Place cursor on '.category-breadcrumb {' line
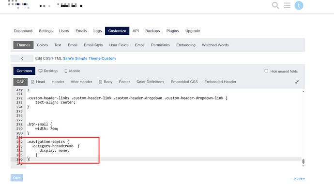334x184 pixels. pyautogui.click(x=55, y=146)
